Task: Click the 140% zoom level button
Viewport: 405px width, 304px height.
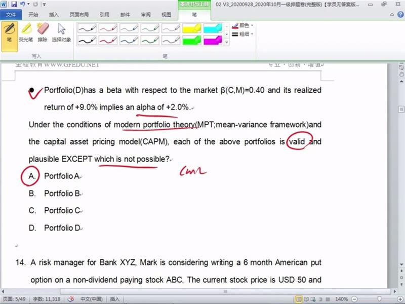Action: 341,299
